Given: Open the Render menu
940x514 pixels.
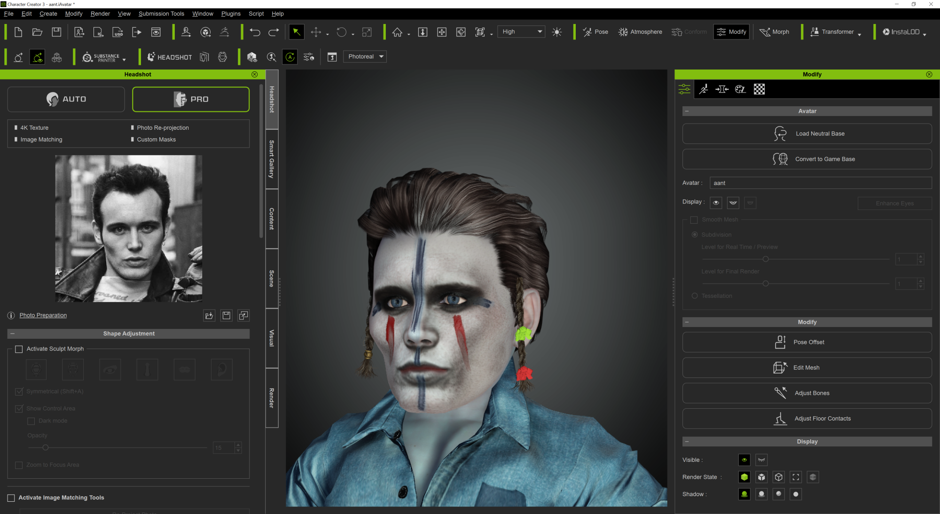Looking at the screenshot, I should click(100, 14).
